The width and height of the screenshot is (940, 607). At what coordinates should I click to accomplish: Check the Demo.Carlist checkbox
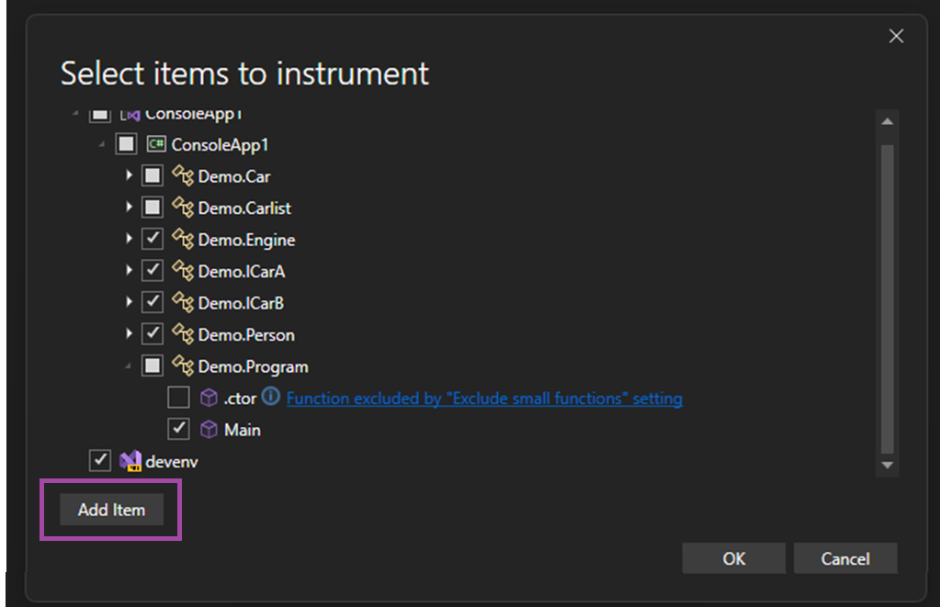[153, 208]
